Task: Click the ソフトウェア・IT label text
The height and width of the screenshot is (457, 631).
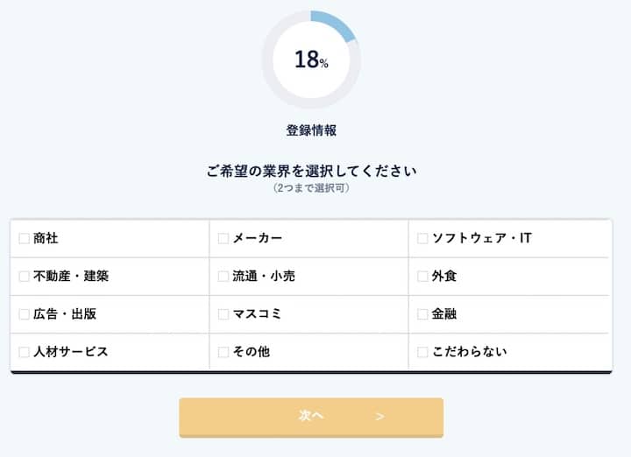Action: 481,238
